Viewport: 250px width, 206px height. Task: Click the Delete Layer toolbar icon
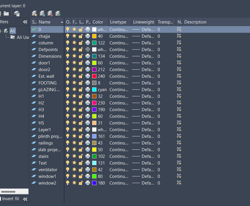pos(50,13)
